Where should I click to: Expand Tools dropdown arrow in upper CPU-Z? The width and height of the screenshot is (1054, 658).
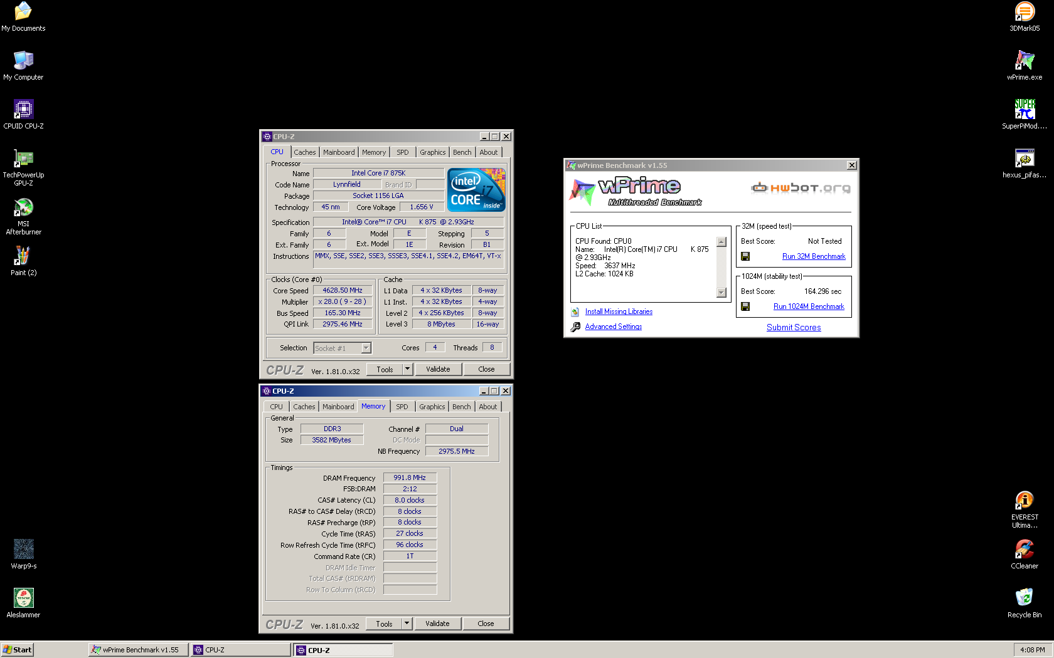point(407,369)
